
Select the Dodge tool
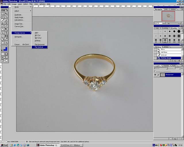point(6,29)
